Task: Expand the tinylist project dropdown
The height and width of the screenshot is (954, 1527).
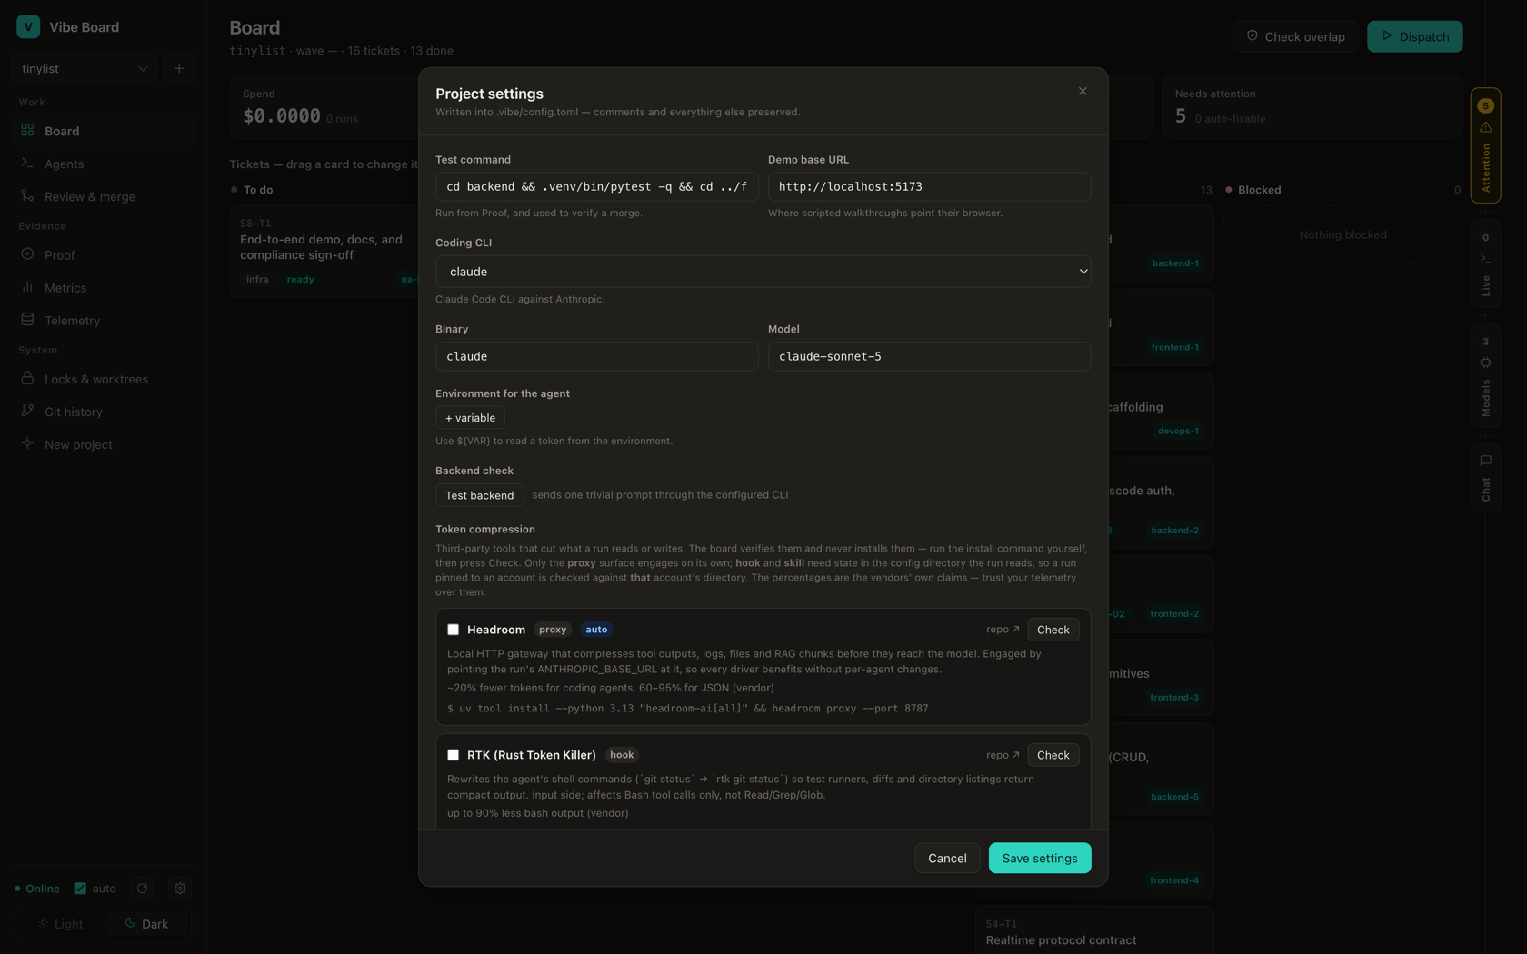Action: click(x=84, y=68)
